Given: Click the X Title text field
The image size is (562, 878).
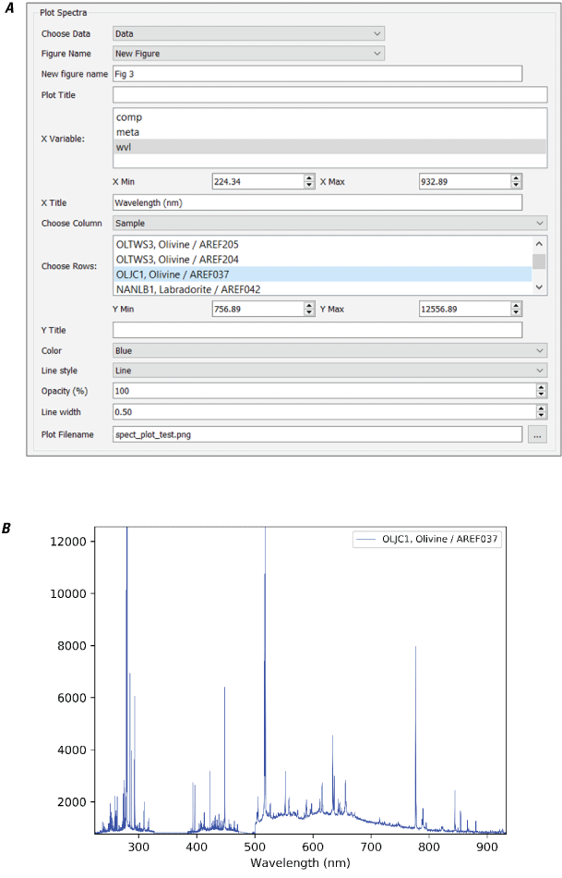Looking at the screenshot, I should coord(317,202).
